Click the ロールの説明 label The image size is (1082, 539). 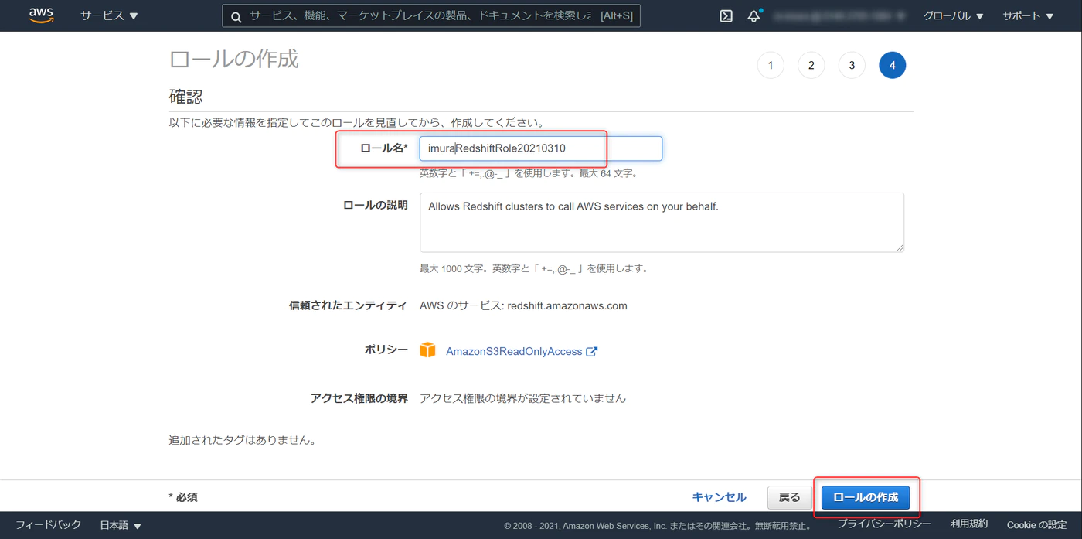375,206
